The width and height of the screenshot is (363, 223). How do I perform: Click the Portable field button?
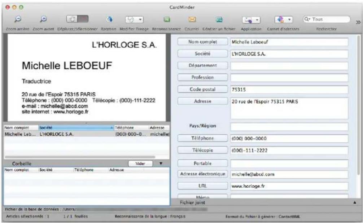(x=202, y=163)
